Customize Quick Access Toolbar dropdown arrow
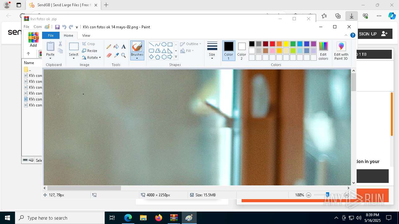The width and height of the screenshot is (399, 224). [77, 27]
